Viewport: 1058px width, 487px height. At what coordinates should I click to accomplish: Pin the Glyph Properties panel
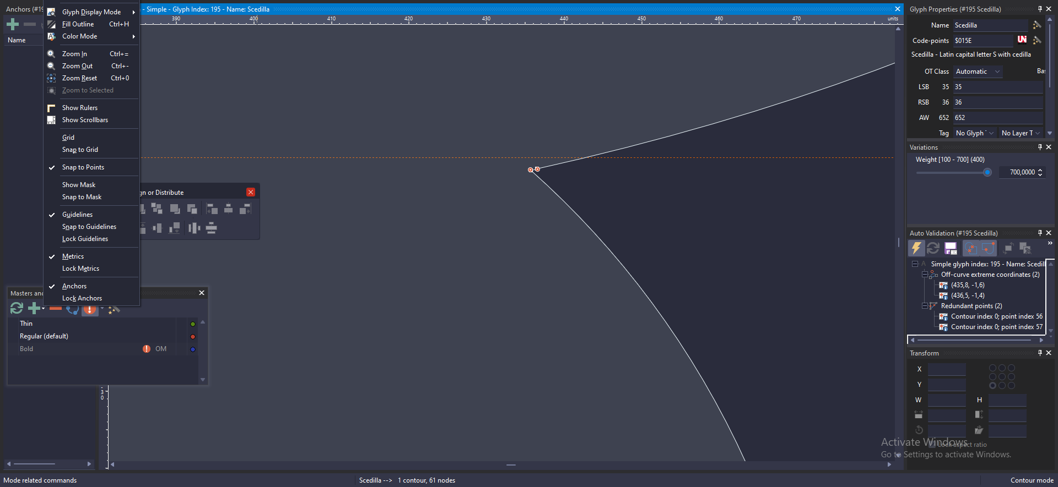(x=1040, y=9)
